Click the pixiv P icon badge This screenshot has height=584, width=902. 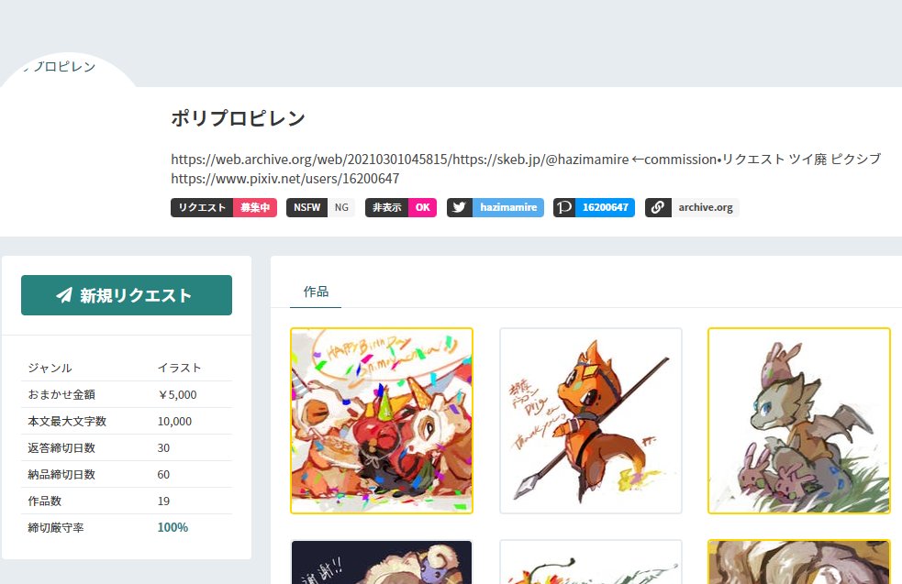(565, 207)
